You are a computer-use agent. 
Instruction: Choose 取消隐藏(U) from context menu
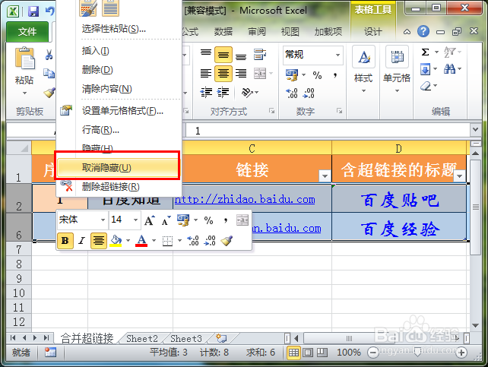click(x=117, y=168)
